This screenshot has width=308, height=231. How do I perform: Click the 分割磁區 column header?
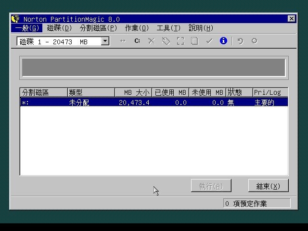pyautogui.click(x=44, y=92)
